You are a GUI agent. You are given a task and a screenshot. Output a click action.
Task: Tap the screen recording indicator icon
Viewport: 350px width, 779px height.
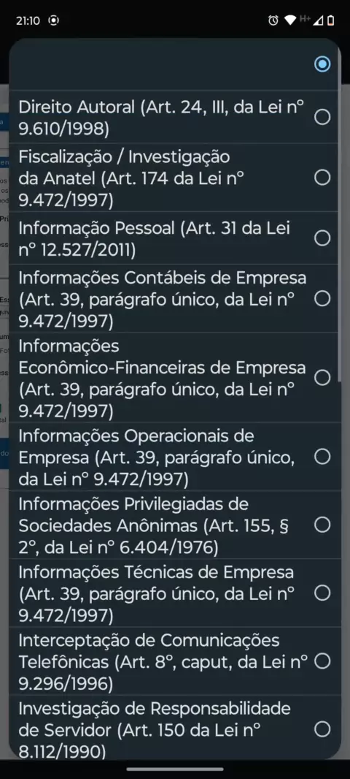click(x=53, y=20)
